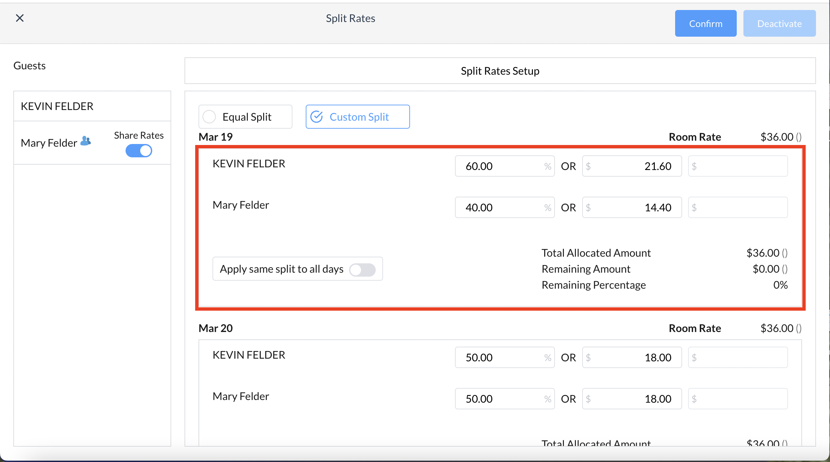The image size is (830, 462).
Task: Enable Apply same split to all days
Action: 362,269
